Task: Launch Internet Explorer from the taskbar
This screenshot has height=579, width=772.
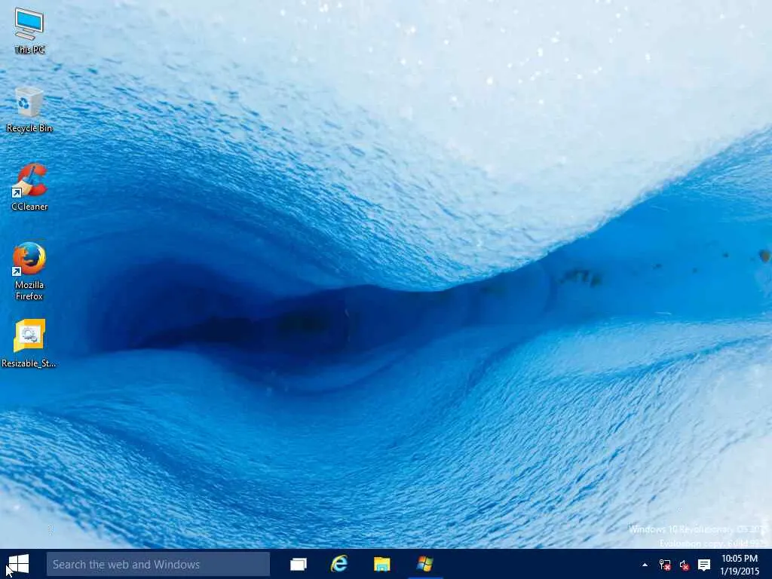Action: 339,564
